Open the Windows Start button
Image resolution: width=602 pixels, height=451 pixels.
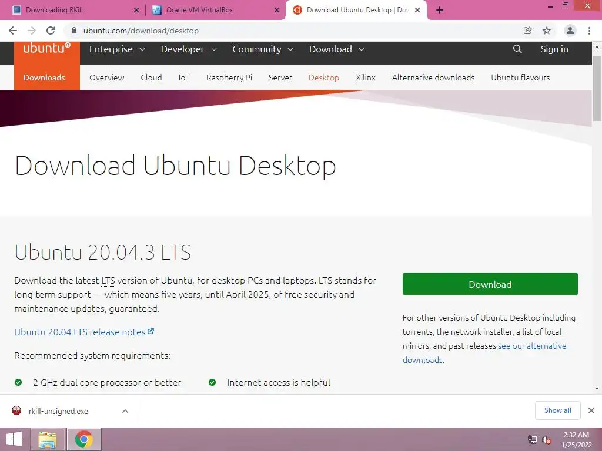click(14, 439)
